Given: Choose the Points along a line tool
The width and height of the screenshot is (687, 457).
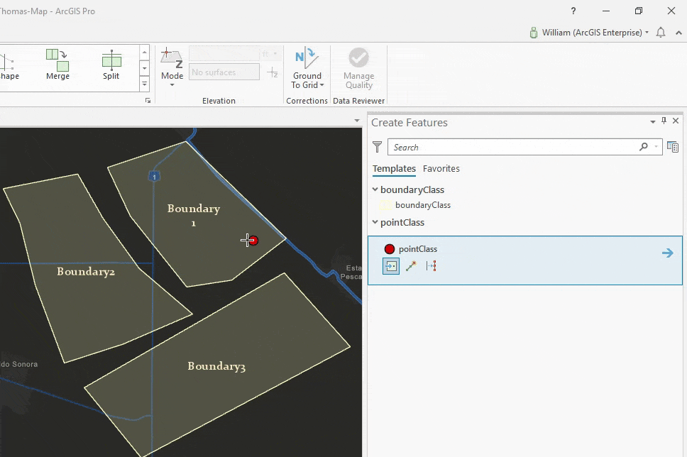Looking at the screenshot, I should [431, 266].
